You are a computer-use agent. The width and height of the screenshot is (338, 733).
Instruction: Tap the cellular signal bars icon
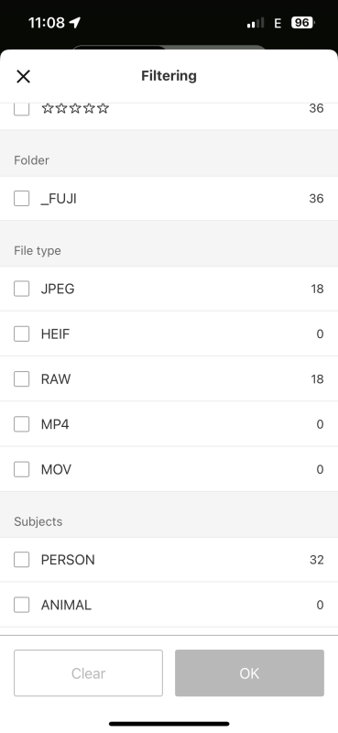click(x=256, y=22)
